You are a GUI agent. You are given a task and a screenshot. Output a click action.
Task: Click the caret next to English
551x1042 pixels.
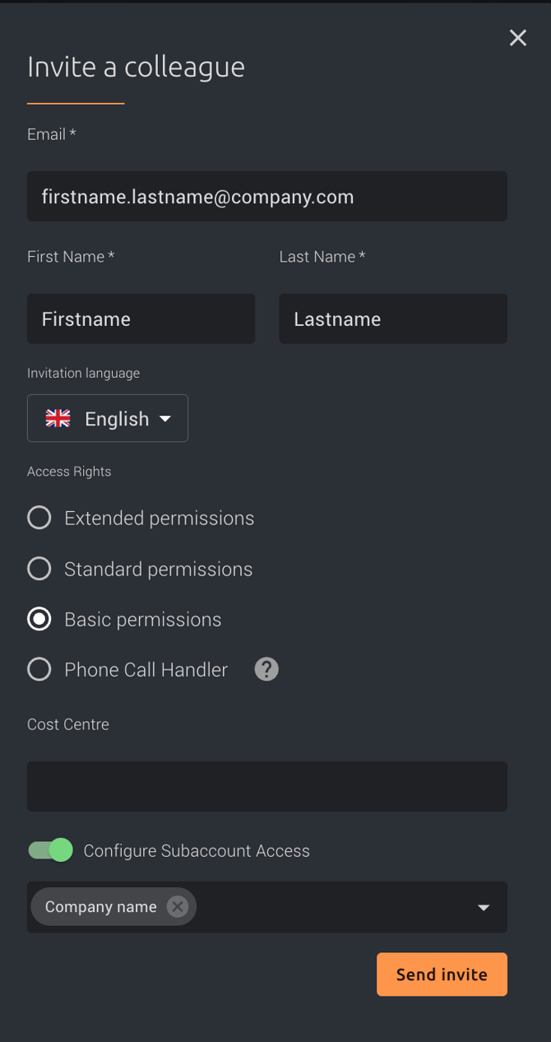coord(165,418)
